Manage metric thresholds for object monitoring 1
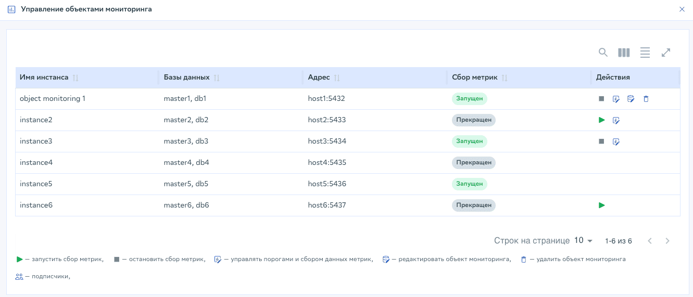The image size is (693, 297). [616, 99]
